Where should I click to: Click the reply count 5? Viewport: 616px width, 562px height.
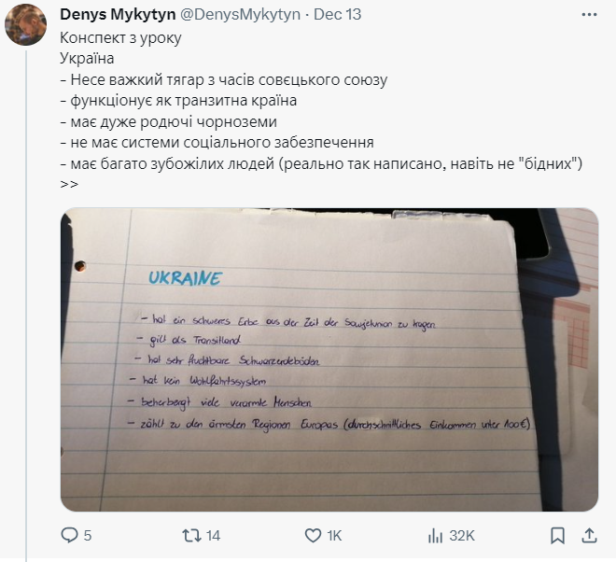(87, 536)
